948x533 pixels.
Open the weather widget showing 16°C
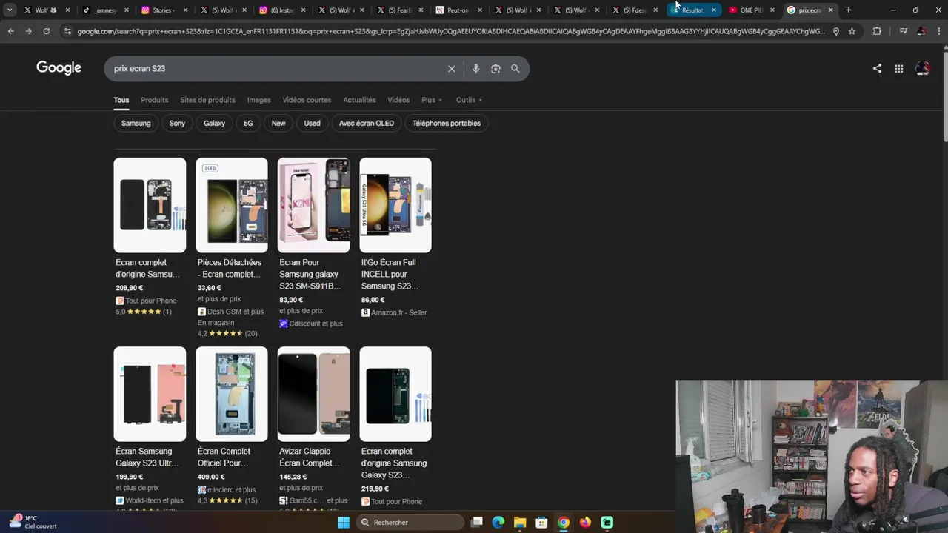(33, 522)
